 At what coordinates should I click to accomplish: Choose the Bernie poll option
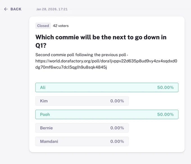click(82, 128)
